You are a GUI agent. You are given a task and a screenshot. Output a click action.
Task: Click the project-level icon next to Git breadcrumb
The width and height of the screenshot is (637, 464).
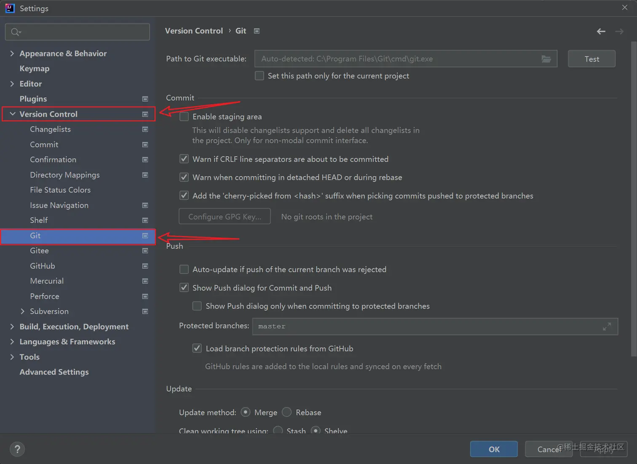tap(257, 31)
